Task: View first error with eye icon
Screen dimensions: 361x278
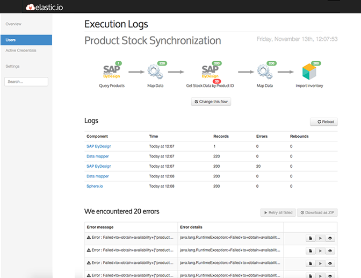Action: point(330,238)
